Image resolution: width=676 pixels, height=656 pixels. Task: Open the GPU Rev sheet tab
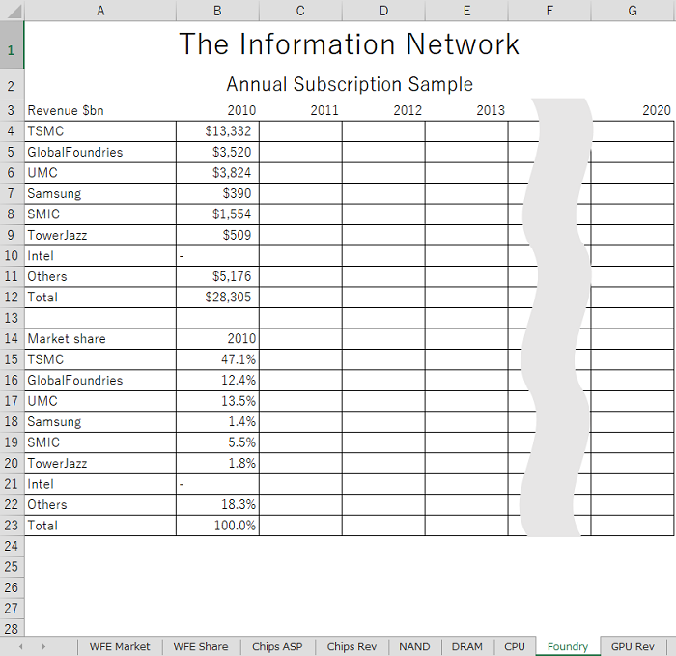pyautogui.click(x=633, y=646)
